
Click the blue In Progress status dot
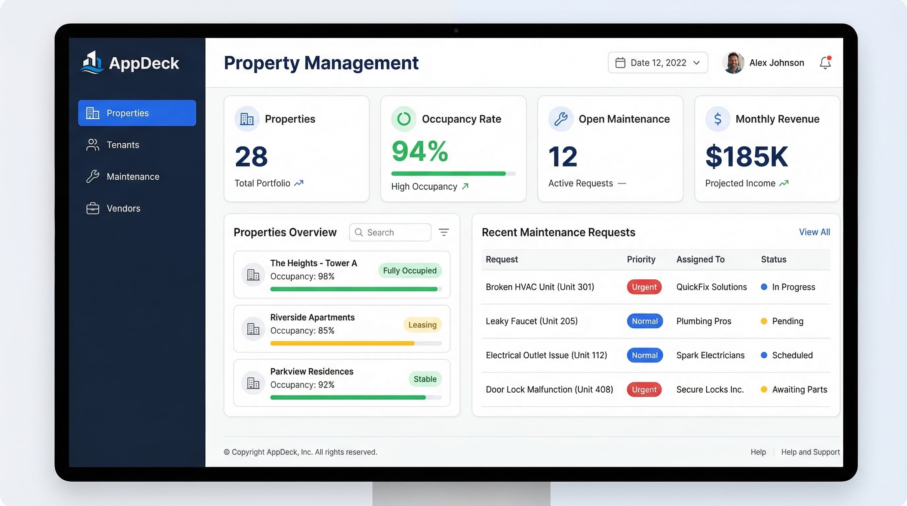click(764, 287)
